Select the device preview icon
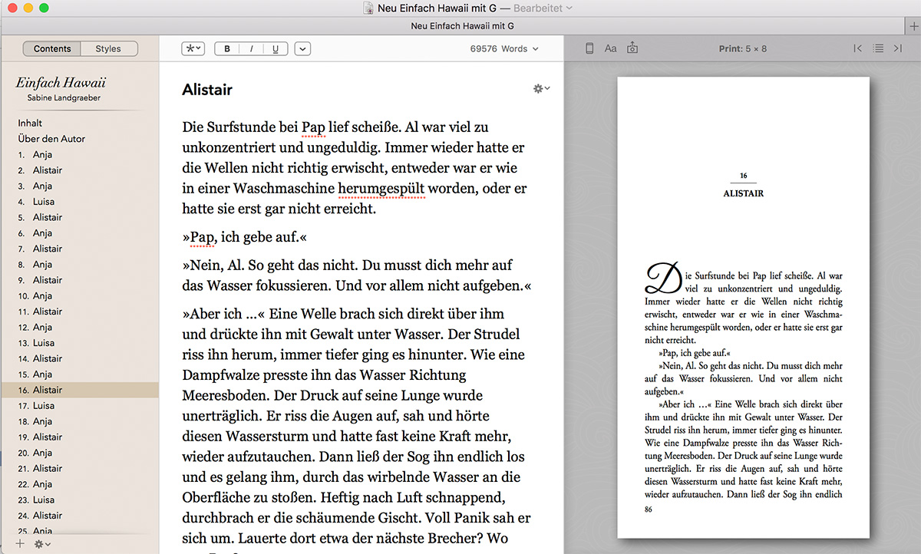The image size is (921, 554). click(x=589, y=48)
